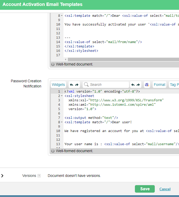
Task: Click the closing </xsl:template> line 15
Action: point(79,46)
